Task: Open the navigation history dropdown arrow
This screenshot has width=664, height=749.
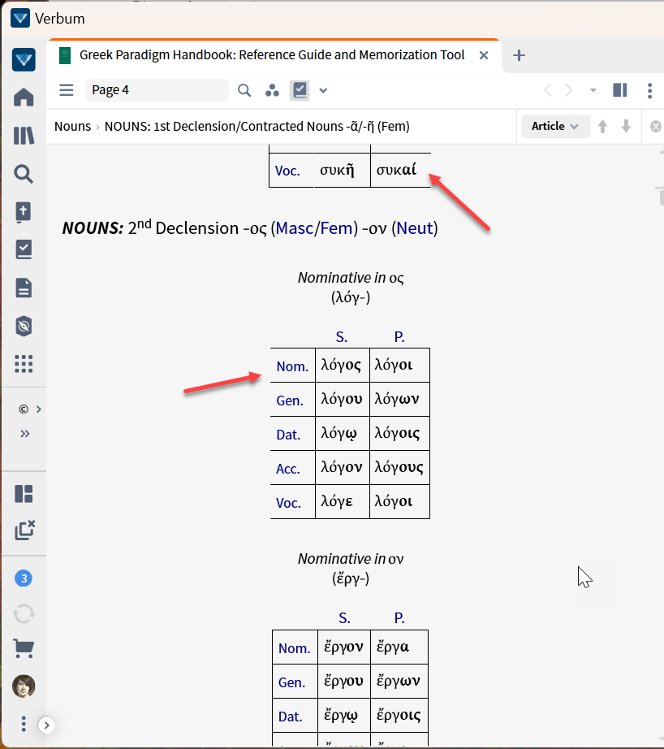Action: 593,90
